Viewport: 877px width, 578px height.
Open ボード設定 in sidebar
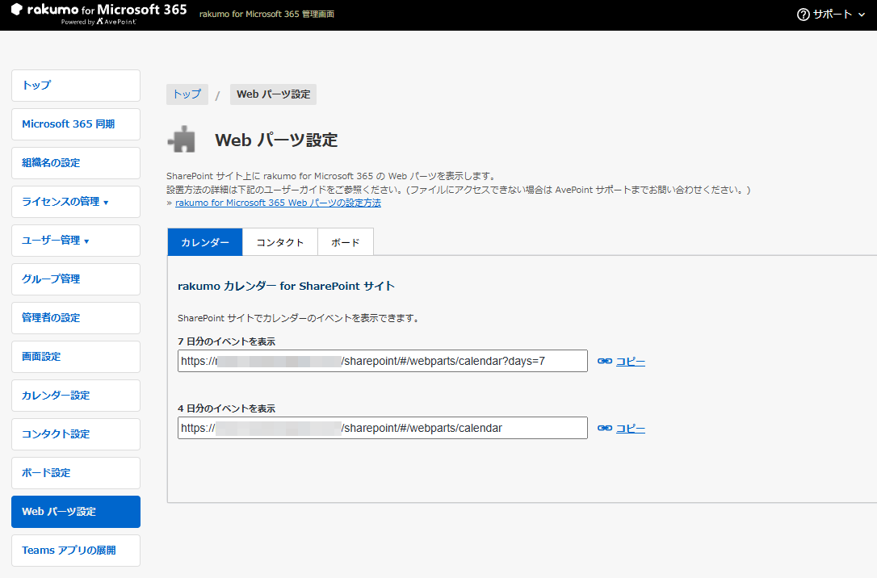[x=76, y=473]
